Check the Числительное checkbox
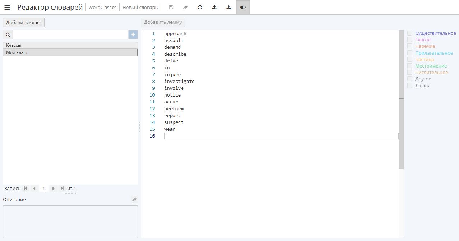The image size is (459, 241). pyautogui.click(x=410, y=72)
